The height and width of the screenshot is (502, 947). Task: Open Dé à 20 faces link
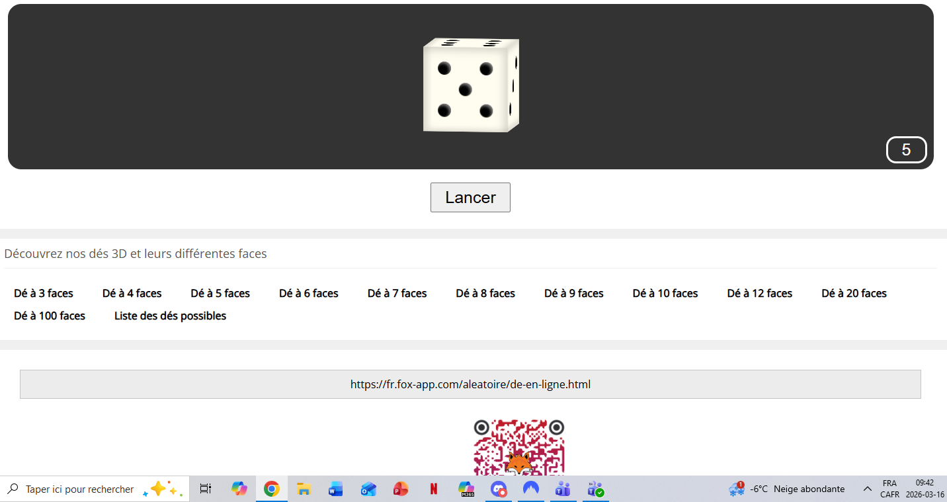(x=854, y=293)
